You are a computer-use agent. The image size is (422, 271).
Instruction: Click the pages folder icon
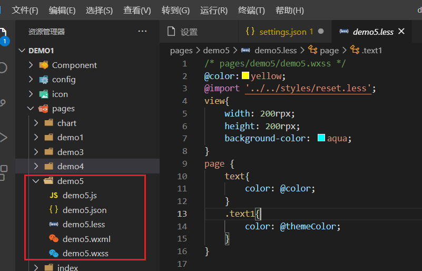pos(44,109)
